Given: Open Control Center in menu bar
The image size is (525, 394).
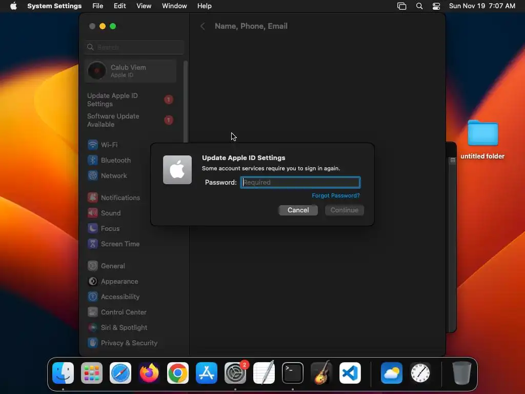Looking at the screenshot, I should point(436,6).
